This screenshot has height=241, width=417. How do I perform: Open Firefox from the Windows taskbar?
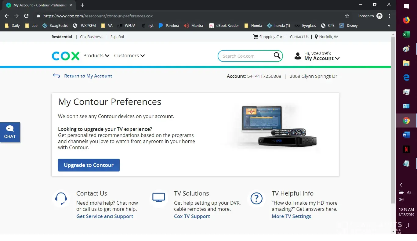point(406,20)
